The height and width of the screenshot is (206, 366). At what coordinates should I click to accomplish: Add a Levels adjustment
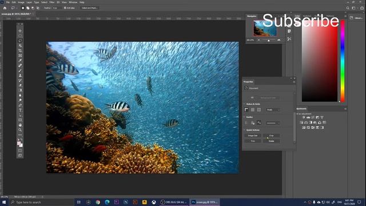308,117
